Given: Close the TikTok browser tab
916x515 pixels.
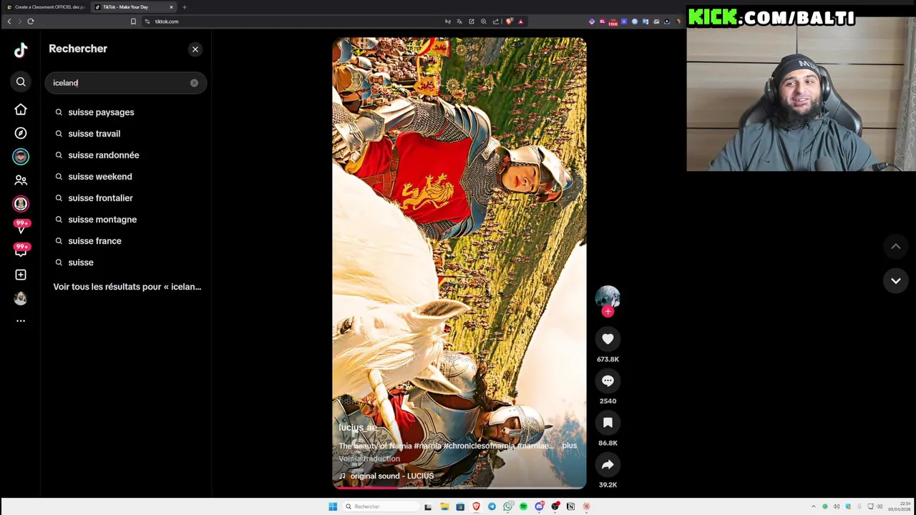Looking at the screenshot, I should click(171, 7).
